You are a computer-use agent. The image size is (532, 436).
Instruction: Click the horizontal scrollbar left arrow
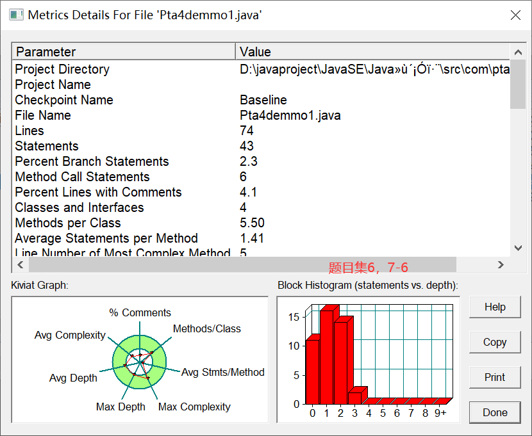pyautogui.click(x=21, y=264)
